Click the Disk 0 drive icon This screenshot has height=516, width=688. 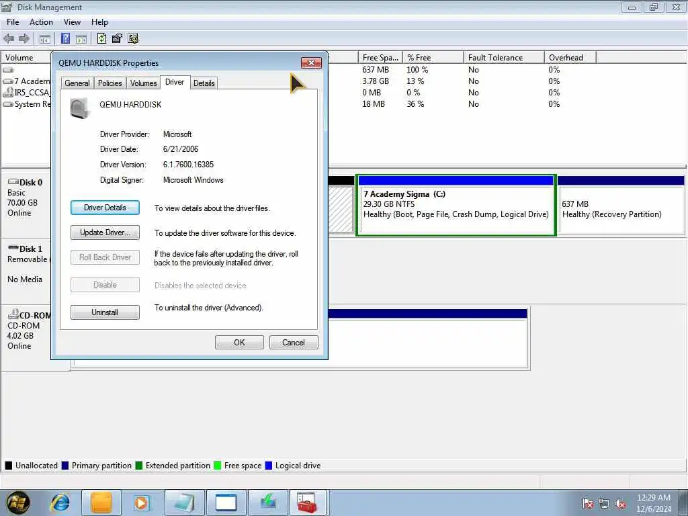pyautogui.click(x=13, y=181)
